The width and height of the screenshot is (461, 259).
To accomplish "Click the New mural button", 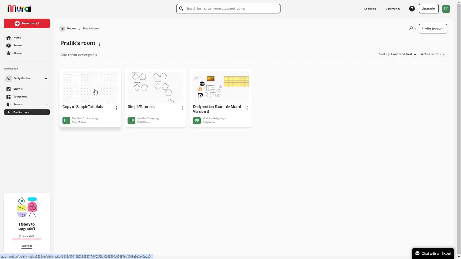I will coord(27,23).
